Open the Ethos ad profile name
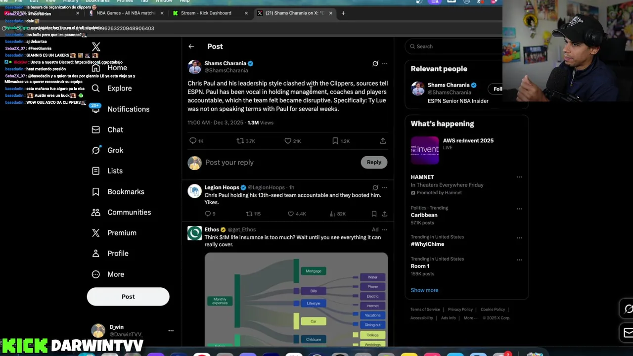 (x=212, y=229)
